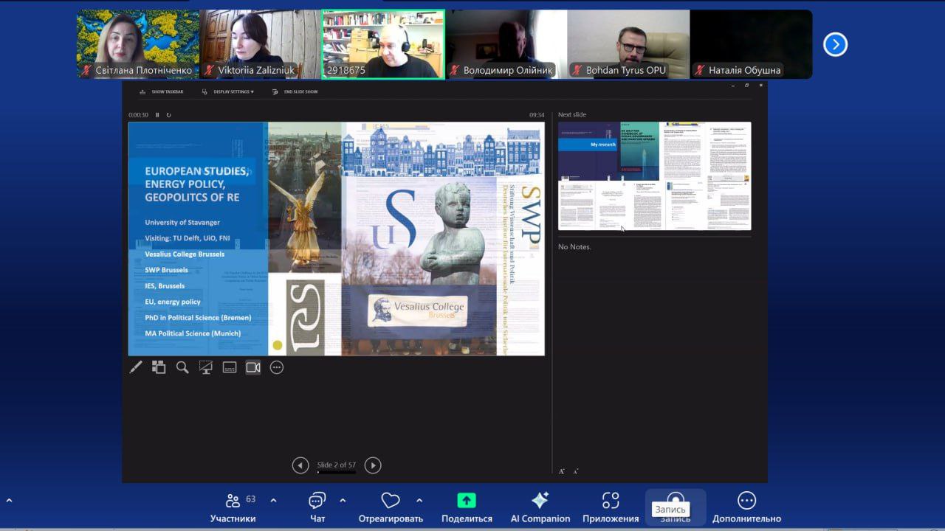Toggle subtitles in presenter view
Image resolution: width=945 pixels, height=531 pixels.
coord(230,367)
